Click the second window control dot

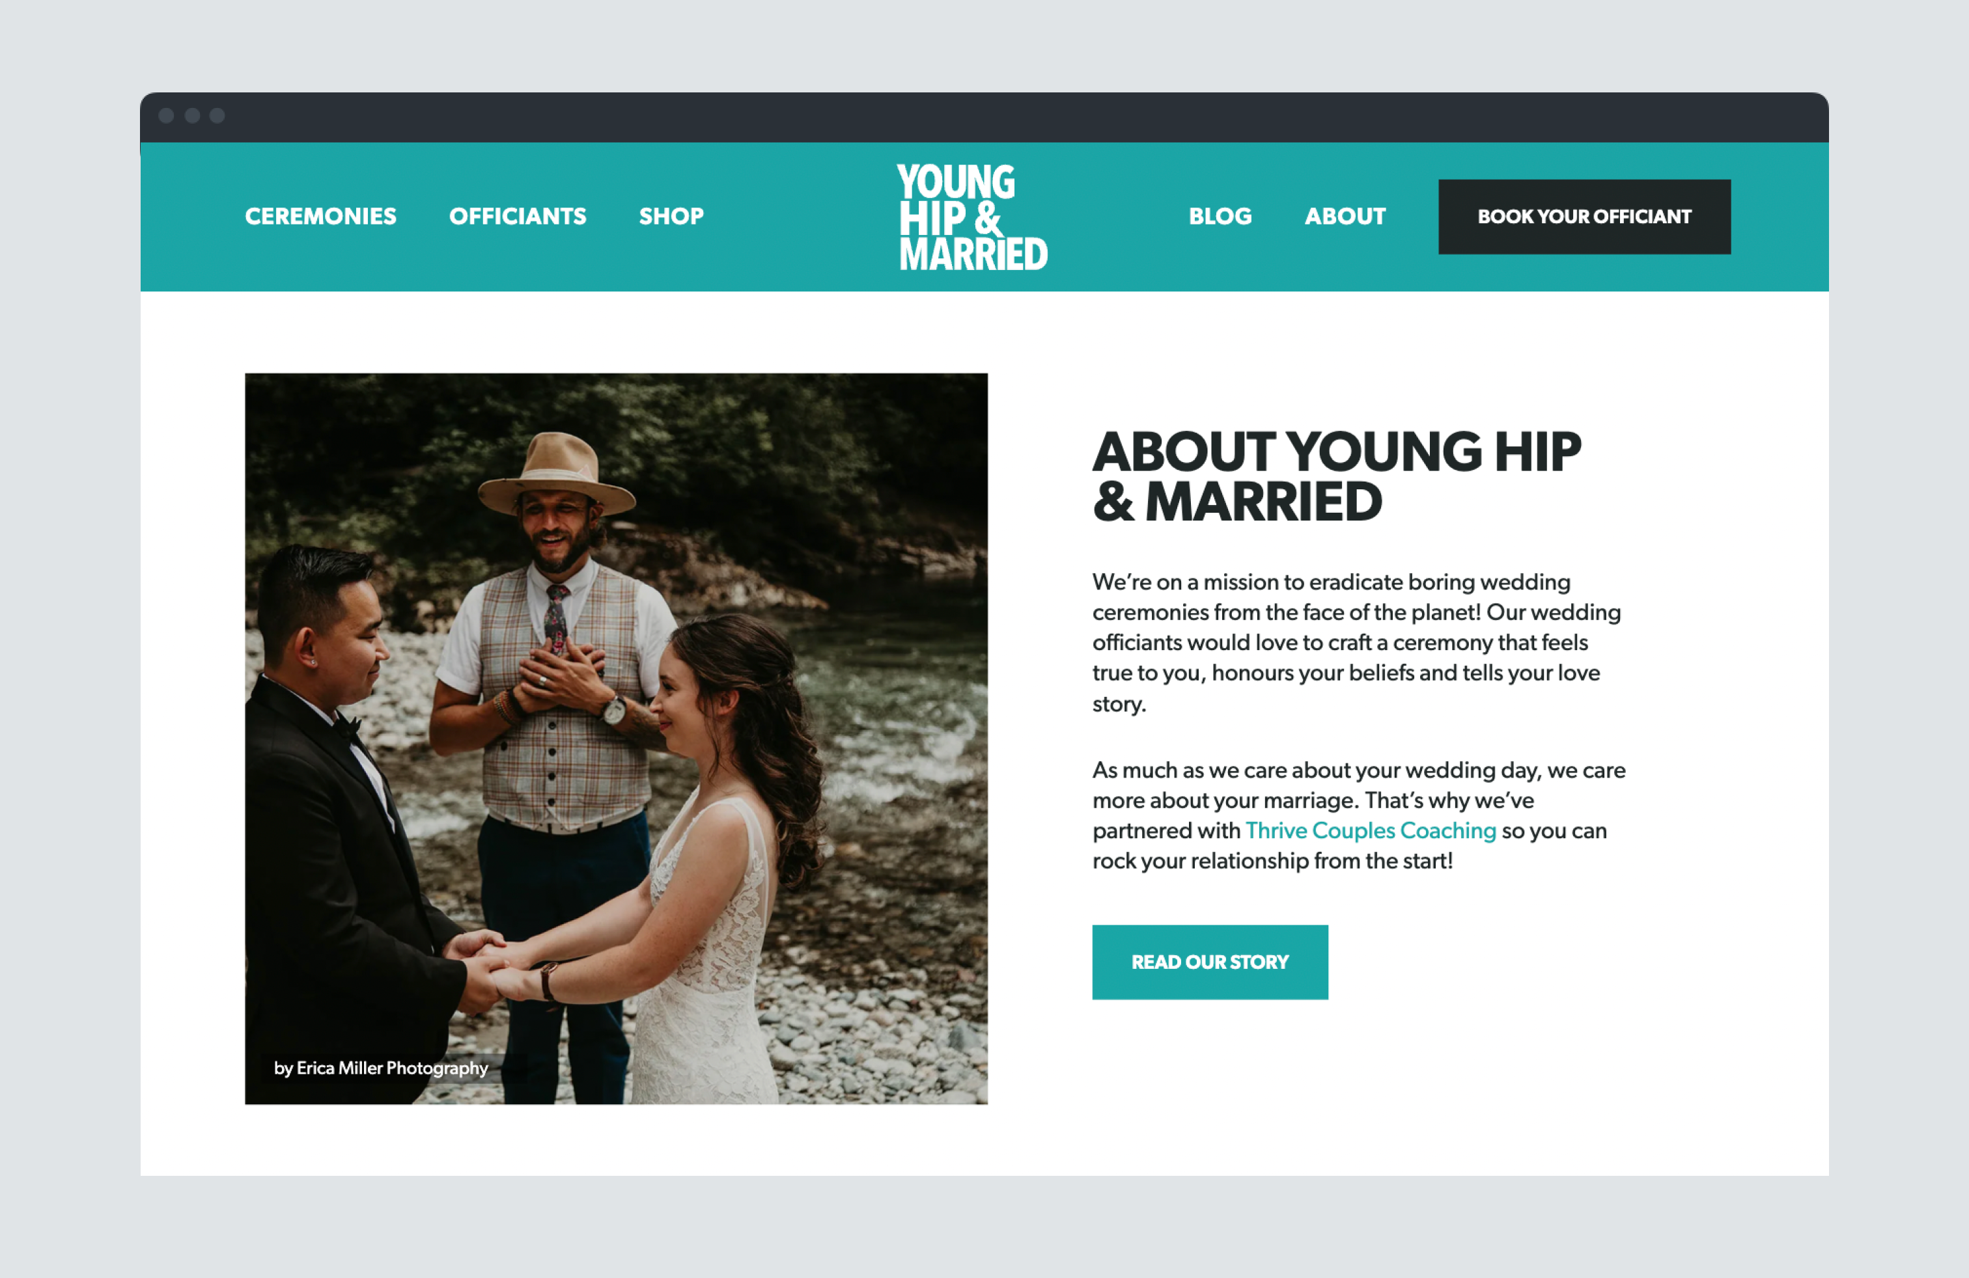(192, 116)
